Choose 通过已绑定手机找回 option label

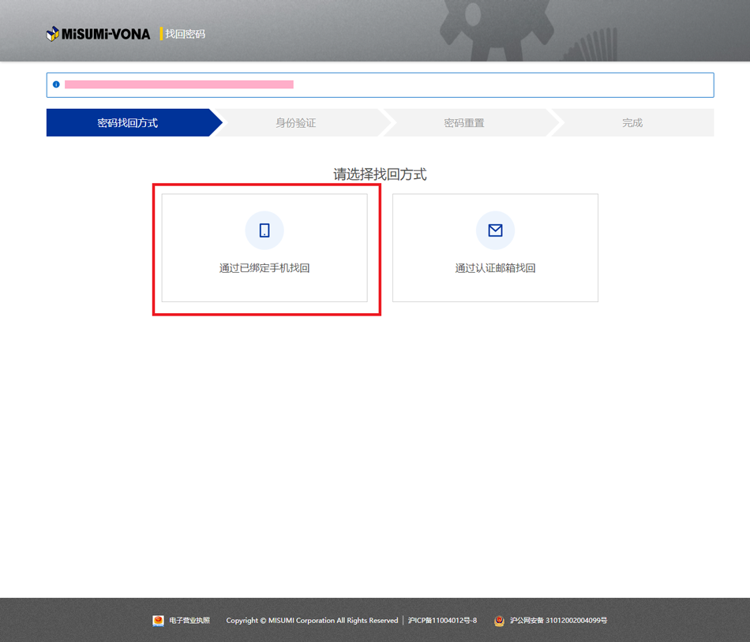[x=264, y=268]
